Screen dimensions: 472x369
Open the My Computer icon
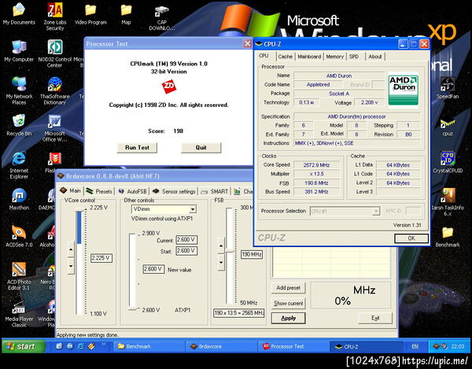pyautogui.click(x=19, y=50)
